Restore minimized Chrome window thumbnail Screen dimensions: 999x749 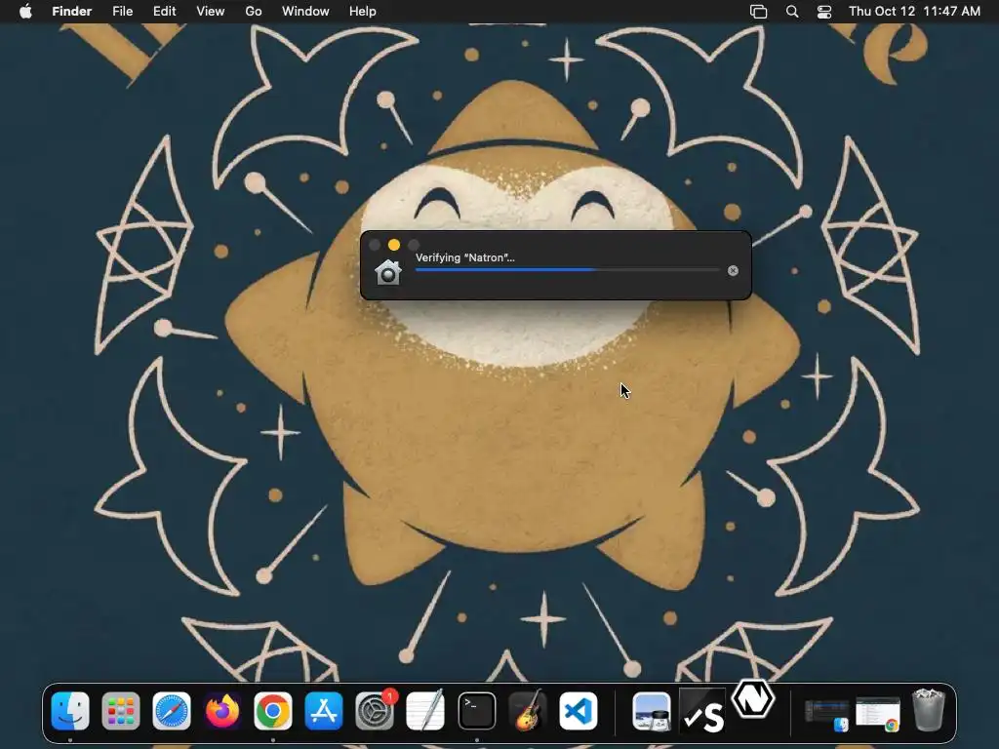(878, 715)
